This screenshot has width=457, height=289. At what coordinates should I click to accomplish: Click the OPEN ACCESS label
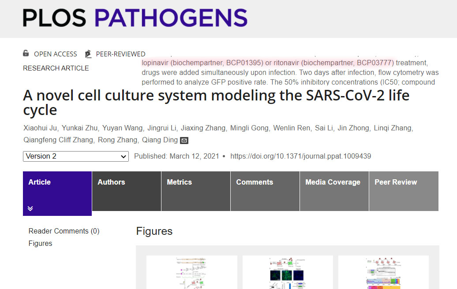click(x=56, y=54)
